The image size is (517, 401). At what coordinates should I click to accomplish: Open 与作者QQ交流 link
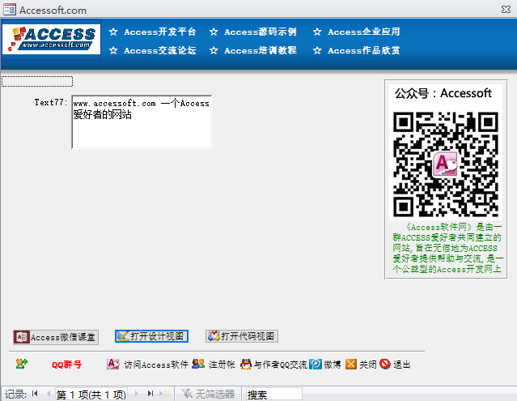coord(280,365)
